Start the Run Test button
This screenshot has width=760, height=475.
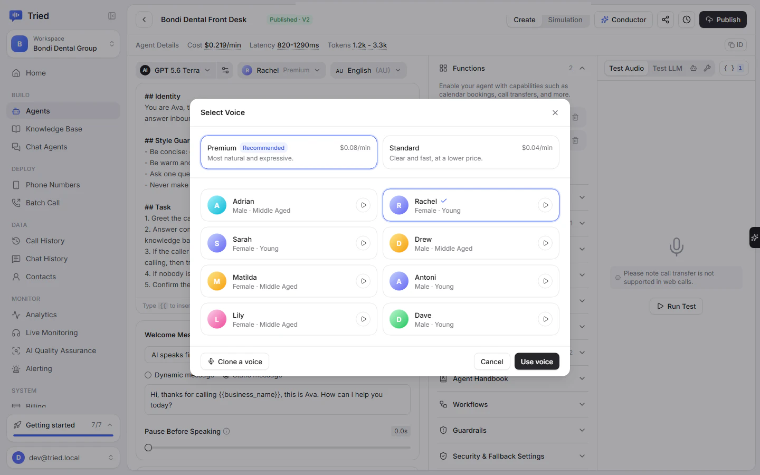click(x=676, y=306)
